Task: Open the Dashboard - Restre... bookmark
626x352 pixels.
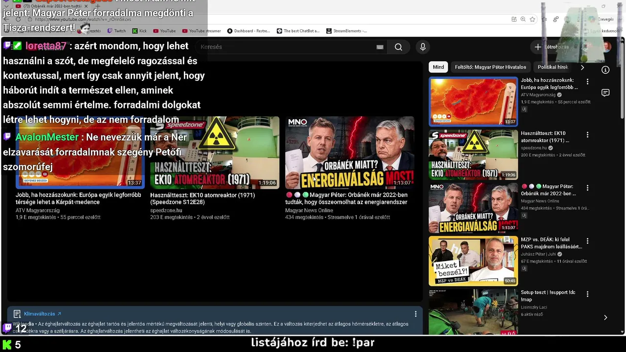Action: (x=248, y=31)
